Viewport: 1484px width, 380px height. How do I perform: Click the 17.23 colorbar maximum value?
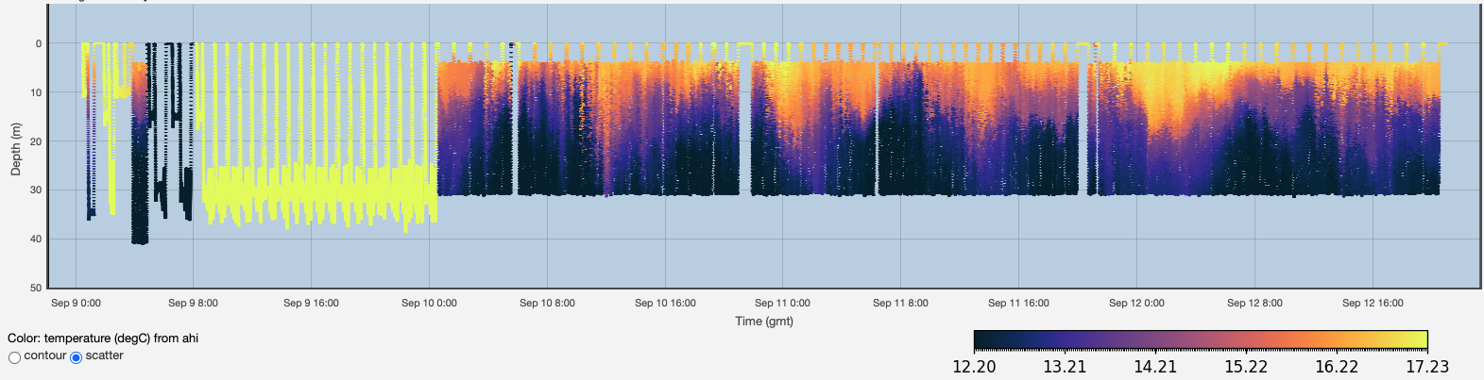coord(1426,367)
